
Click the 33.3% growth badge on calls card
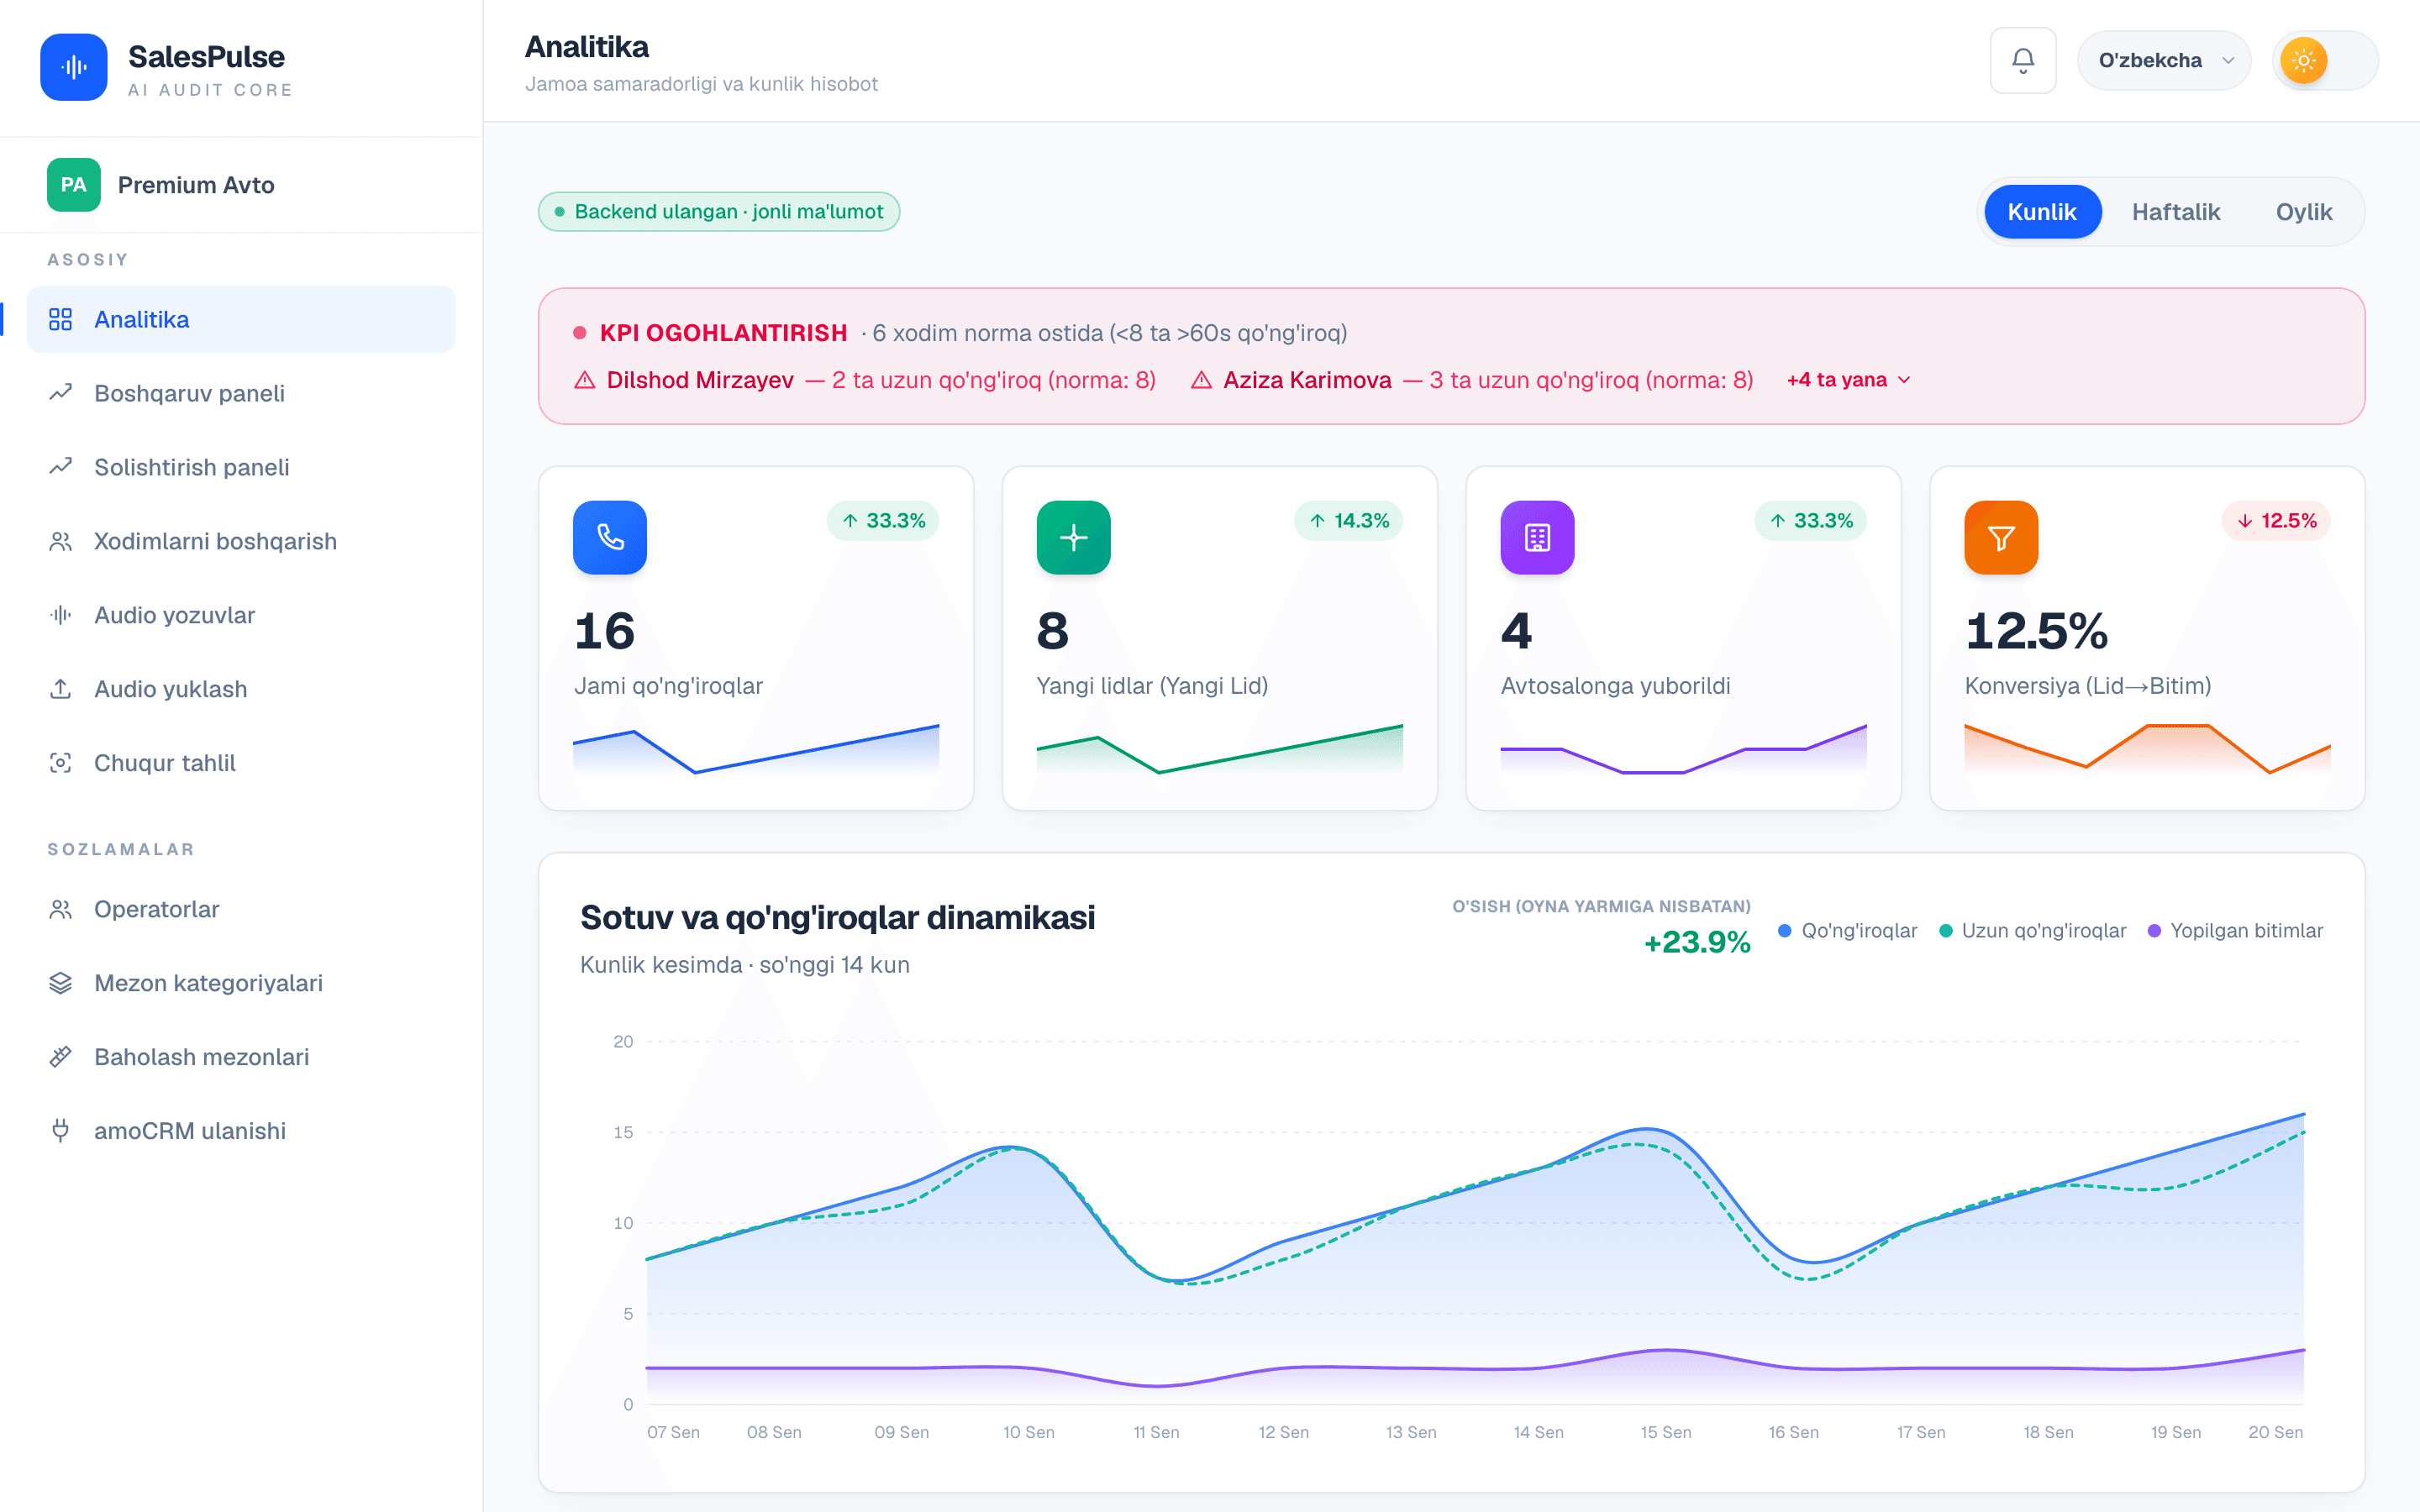tap(883, 521)
